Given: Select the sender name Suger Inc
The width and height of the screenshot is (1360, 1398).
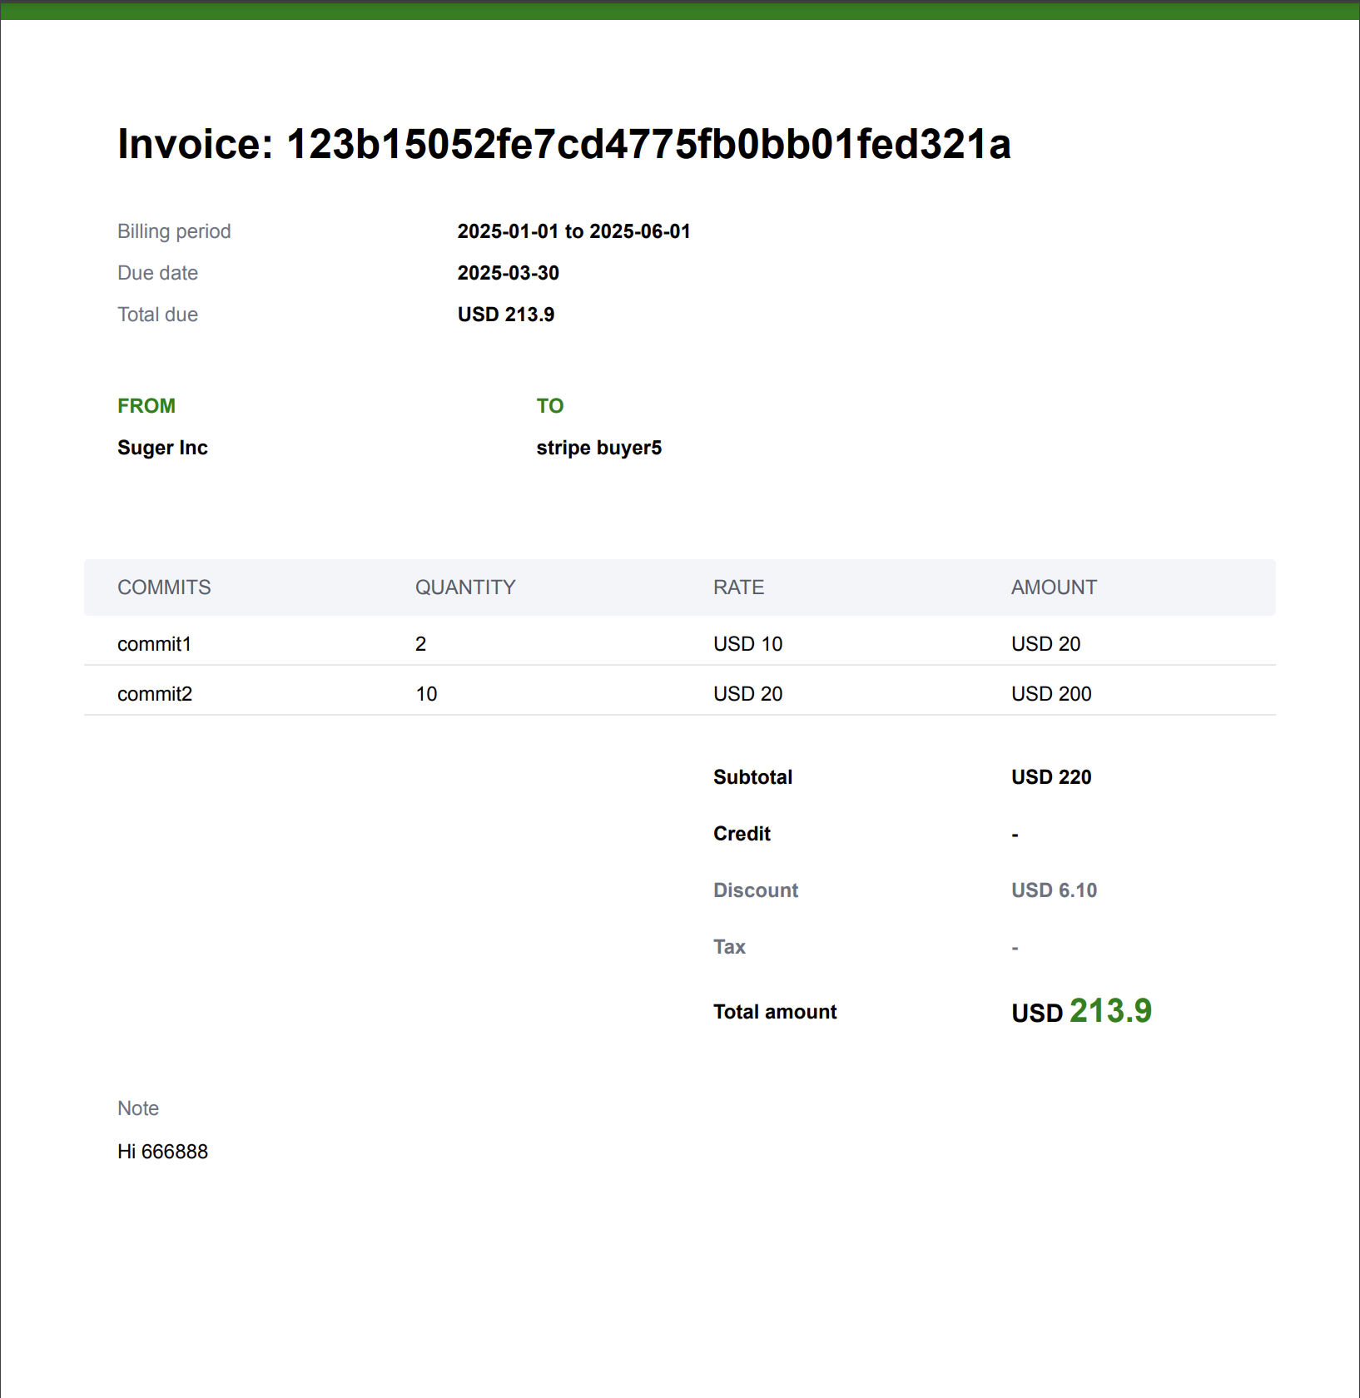Looking at the screenshot, I should pos(162,448).
